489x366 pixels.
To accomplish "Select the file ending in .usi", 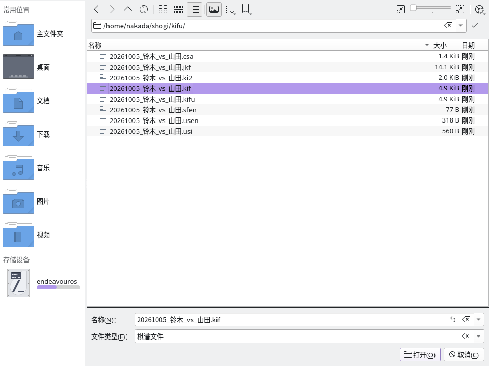I will pos(287,131).
